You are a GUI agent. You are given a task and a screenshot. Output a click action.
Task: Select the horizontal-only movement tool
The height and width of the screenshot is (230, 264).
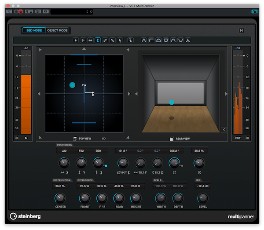(90, 40)
